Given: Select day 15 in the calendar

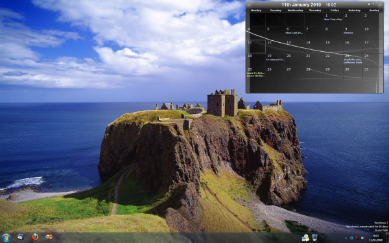Looking at the screenshot, I should pos(333,47).
